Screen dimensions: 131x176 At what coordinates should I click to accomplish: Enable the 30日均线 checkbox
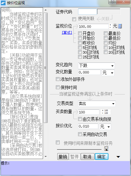(80, 52)
